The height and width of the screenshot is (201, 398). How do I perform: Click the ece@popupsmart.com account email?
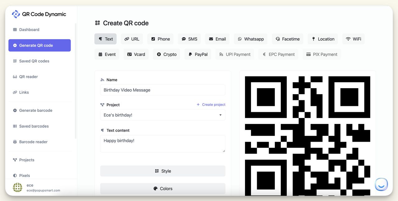tap(44, 190)
